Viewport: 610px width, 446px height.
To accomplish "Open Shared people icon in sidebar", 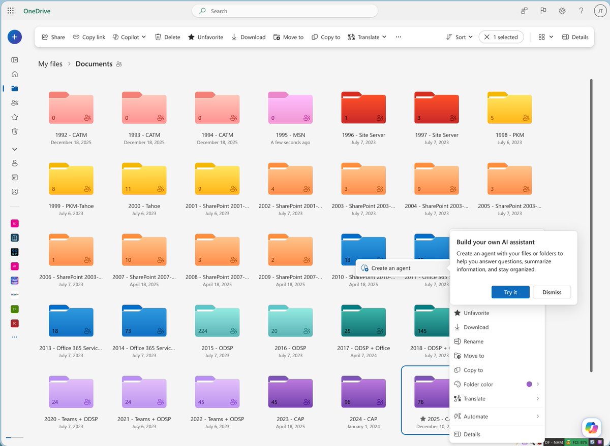I will tap(15, 102).
